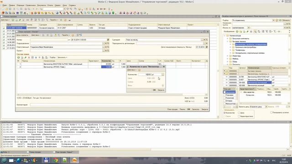The height and width of the screenshot is (164, 292).
Task: Click Закрыть button of the План продаж document
Action: pyautogui.click(x=205, y=109)
